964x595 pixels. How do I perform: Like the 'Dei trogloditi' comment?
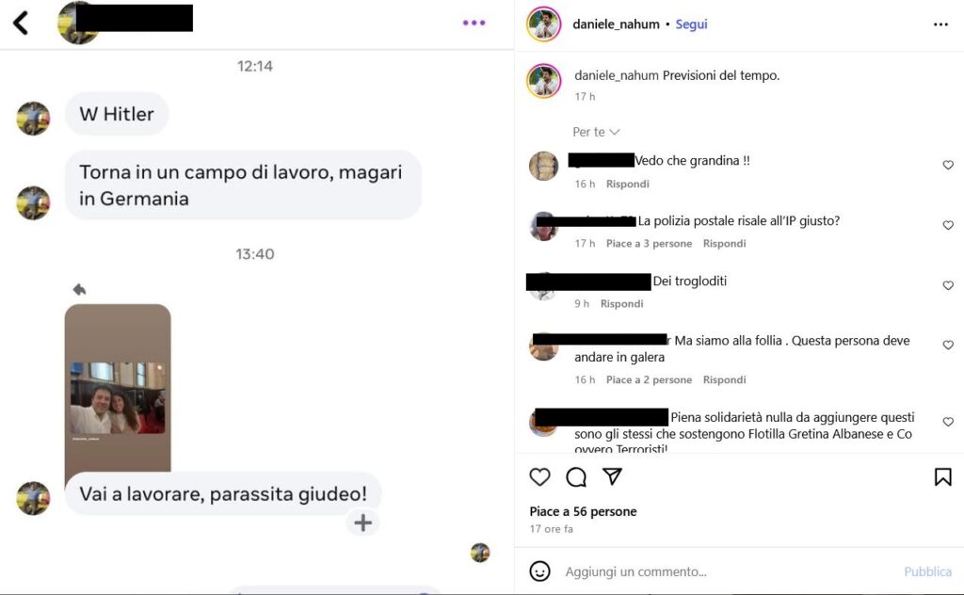pyautogui.click(x=948, y=285)
